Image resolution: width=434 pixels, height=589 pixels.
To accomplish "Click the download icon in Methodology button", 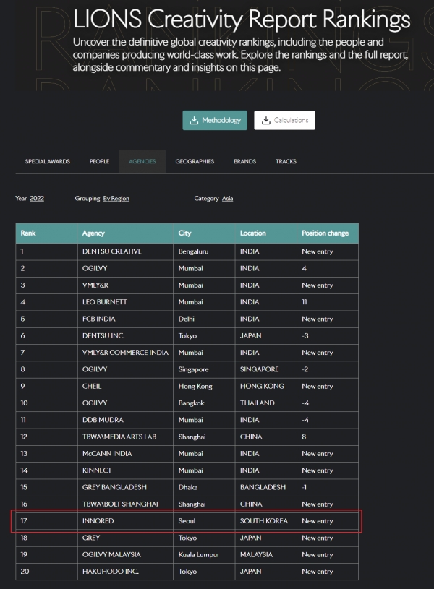I will click(x=194, y=120).
